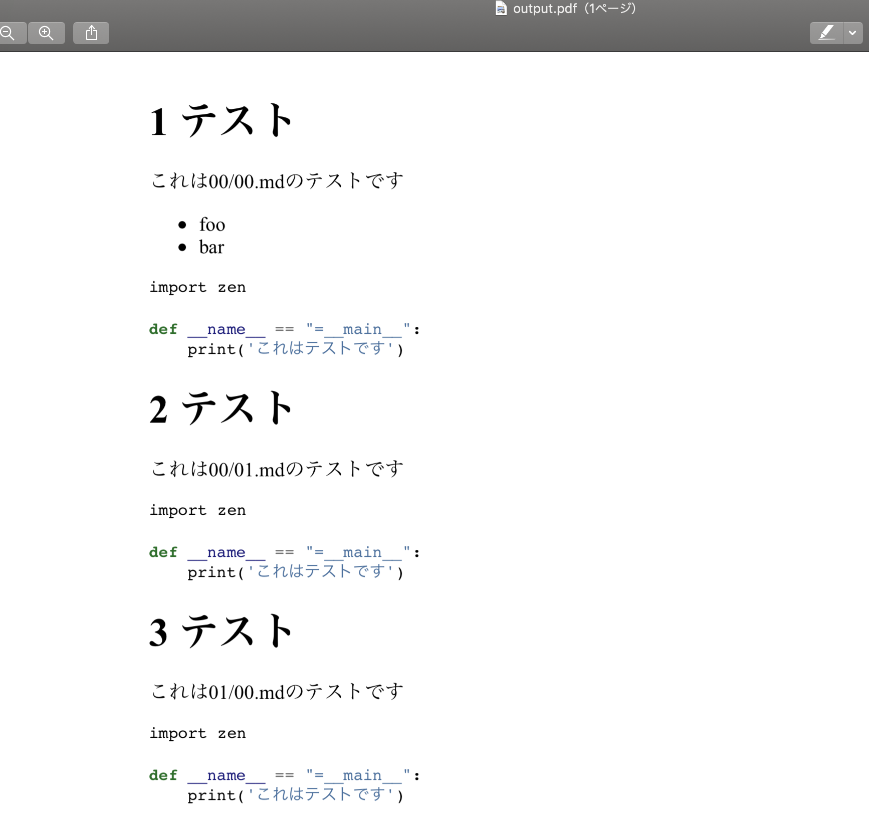Click the "def __name__" line in section 2
This screenshot has height=832, width=869.
tap(285, 552)
